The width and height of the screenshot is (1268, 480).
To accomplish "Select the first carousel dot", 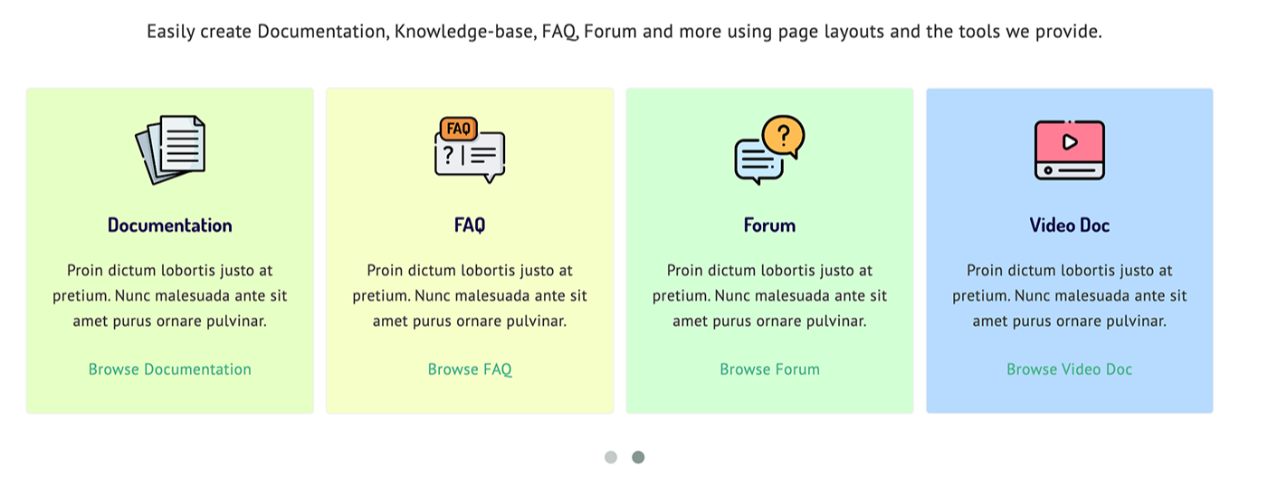I will [611, 457].
